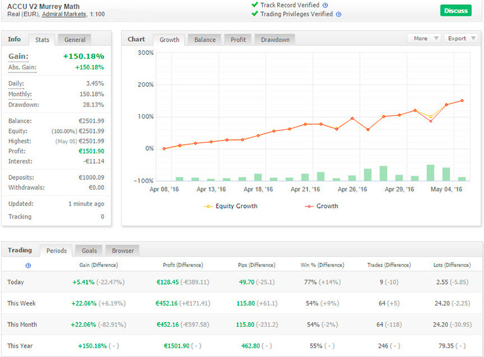
Task: Click the Trades (Difference) column header
Action: (x=389, y=265)
